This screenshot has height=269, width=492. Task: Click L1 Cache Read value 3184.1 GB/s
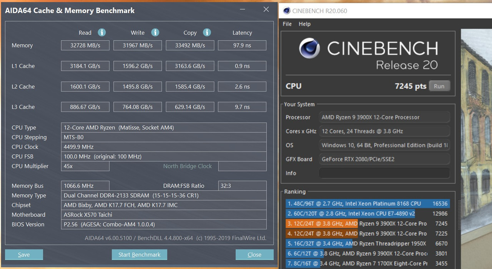click(85, 66)
